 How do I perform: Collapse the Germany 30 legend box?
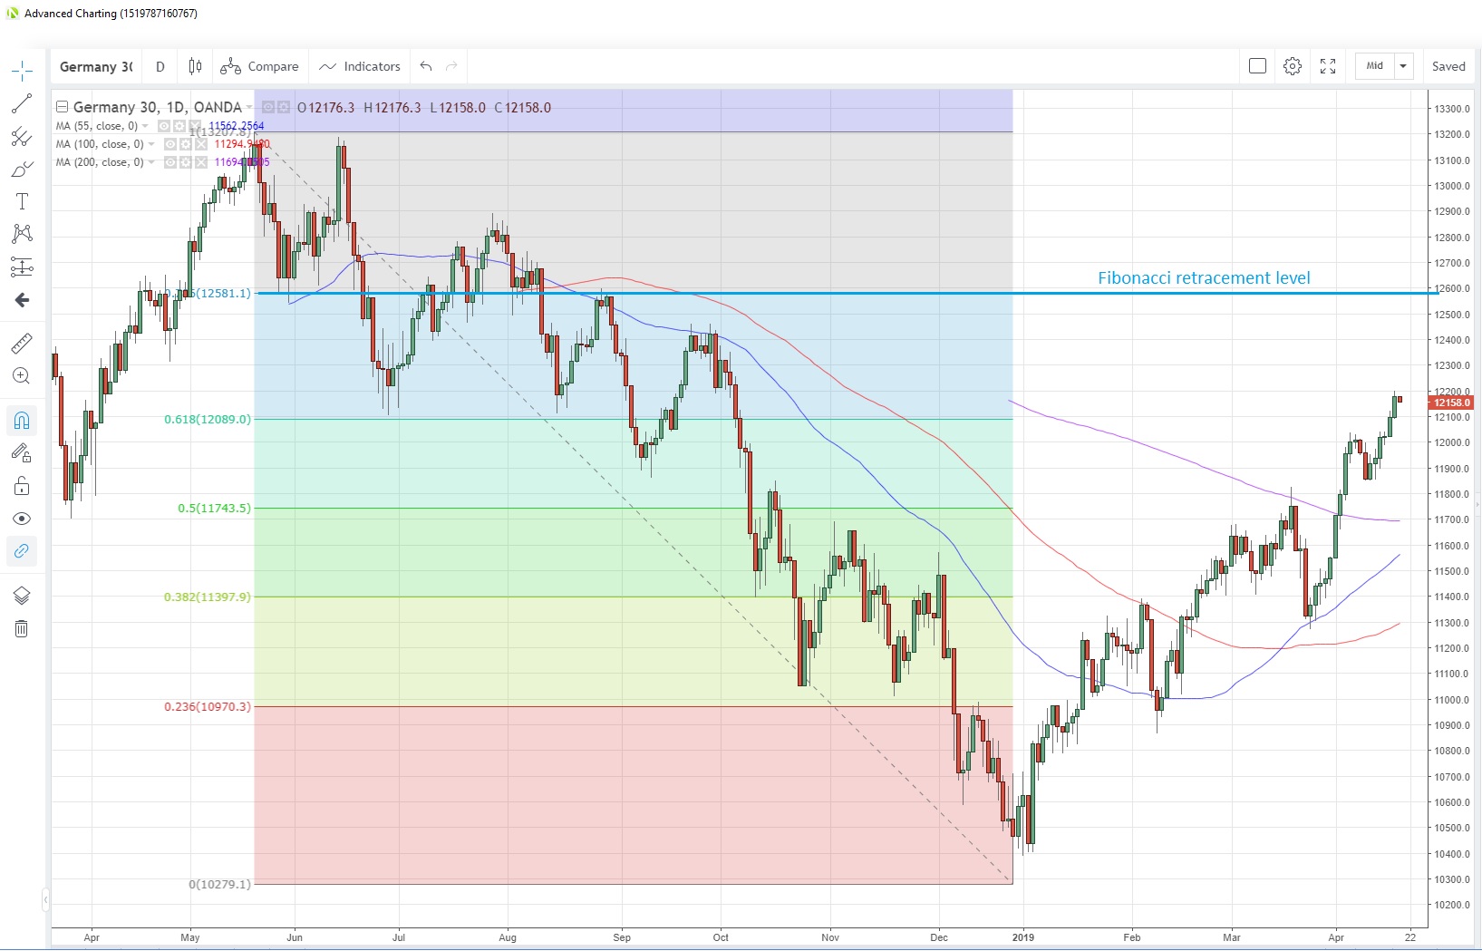63,107
